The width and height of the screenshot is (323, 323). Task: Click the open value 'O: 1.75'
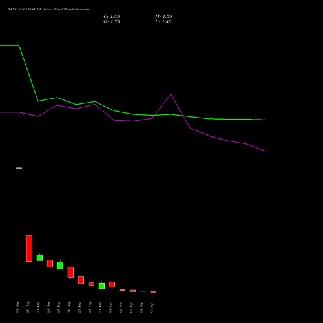click(x=112, y=21)
